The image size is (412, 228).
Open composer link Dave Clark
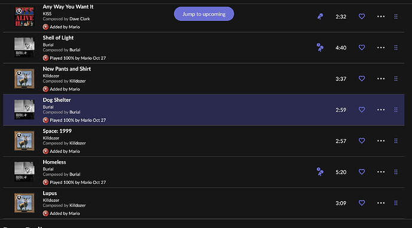coord(80,19)
